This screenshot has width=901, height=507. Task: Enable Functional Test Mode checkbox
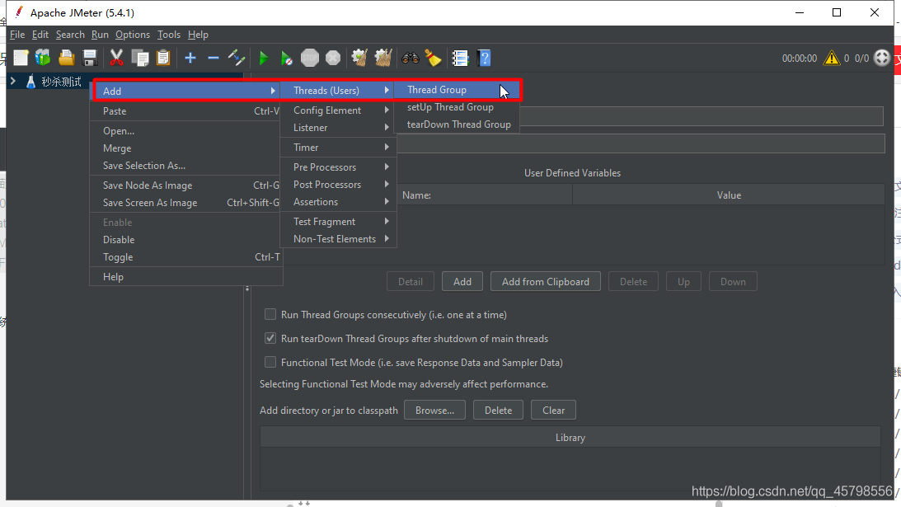270,362
